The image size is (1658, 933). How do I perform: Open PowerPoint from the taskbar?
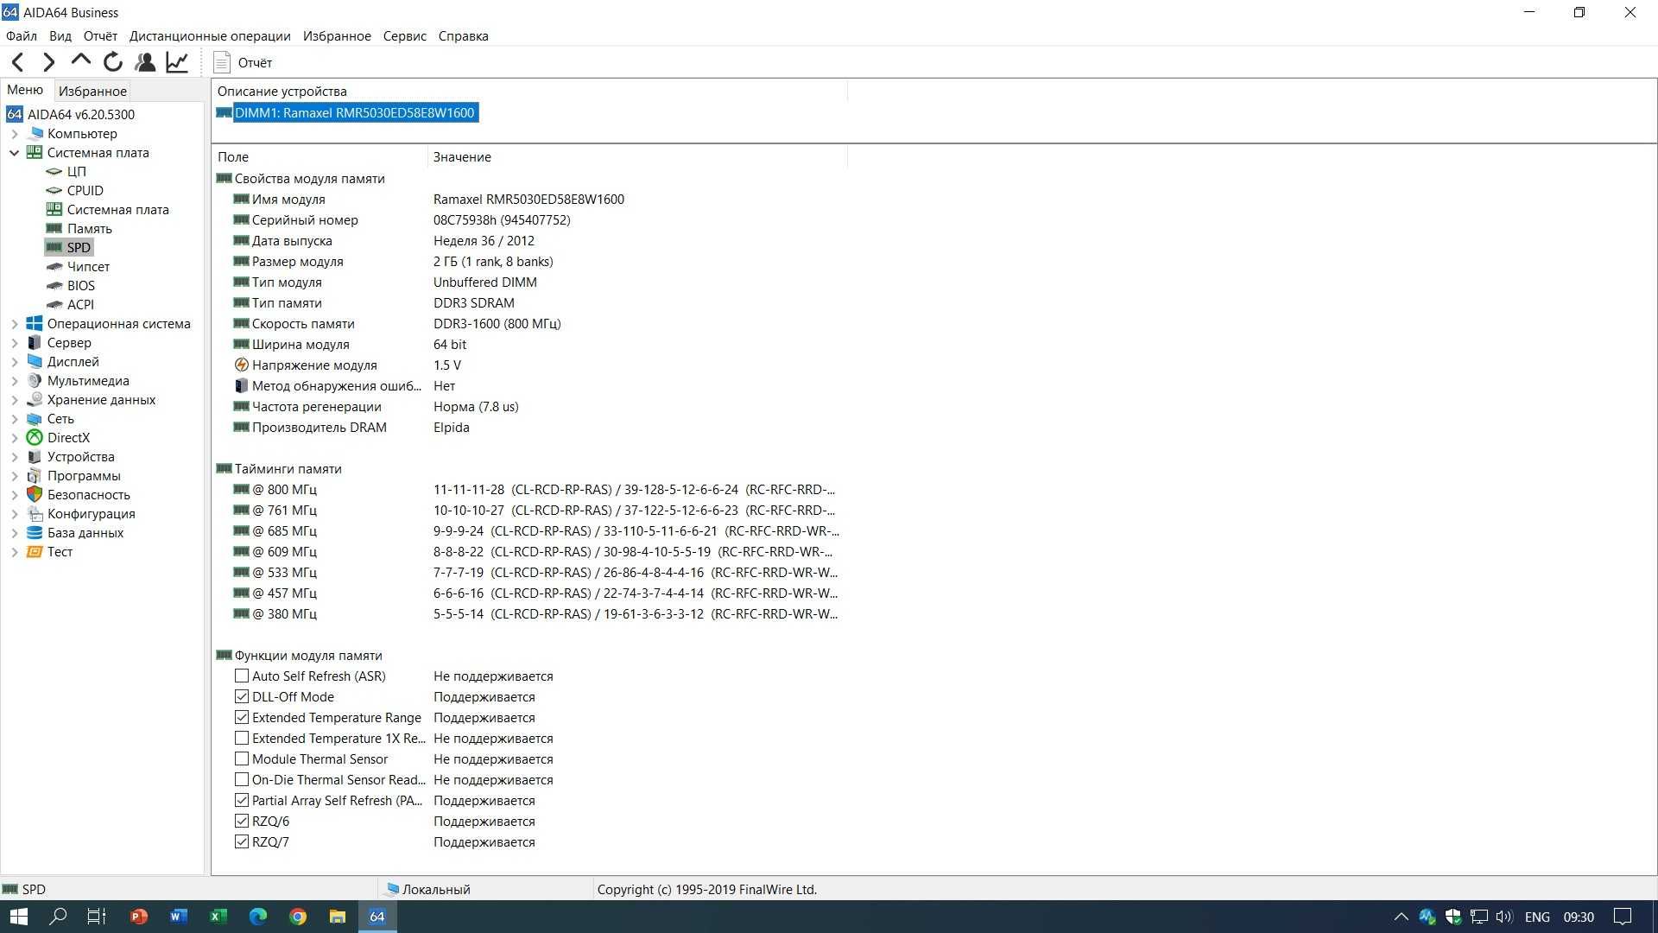click(138, 917)
